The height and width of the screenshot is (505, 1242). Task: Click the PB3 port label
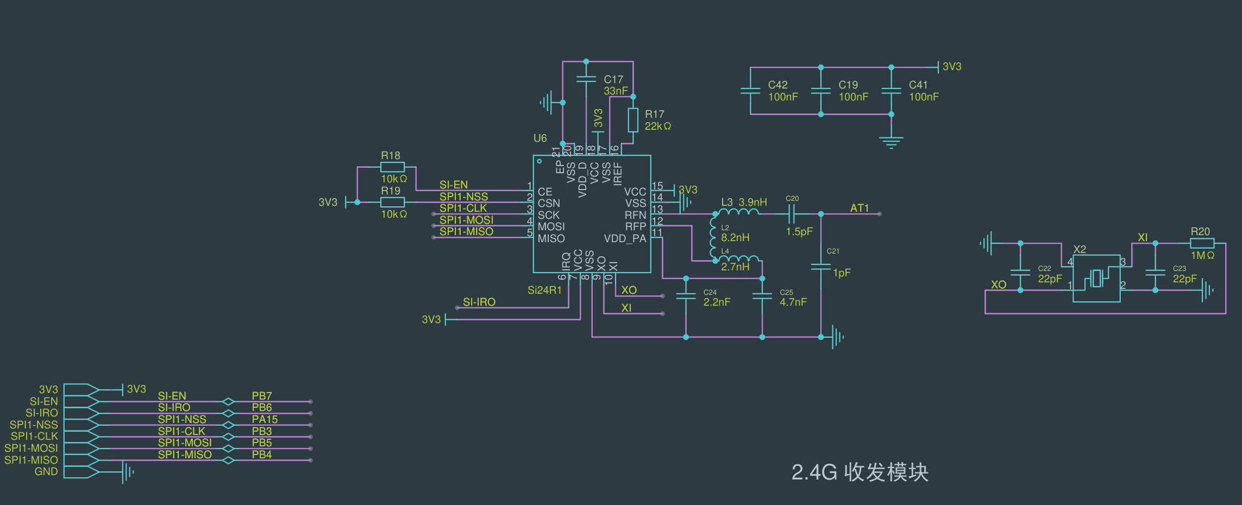coord(261,431)
